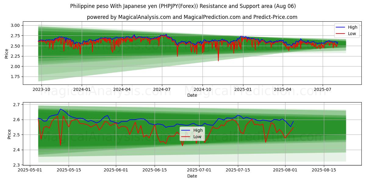Click the '2025-07-15' date tick label

pos(238,170)
